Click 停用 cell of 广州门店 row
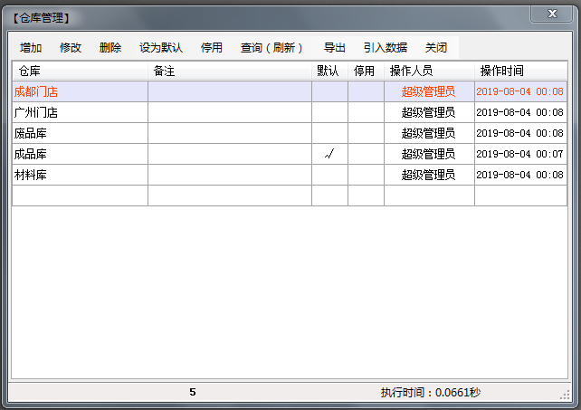Viewport: 581px width, 410px height. click(366, 112)
